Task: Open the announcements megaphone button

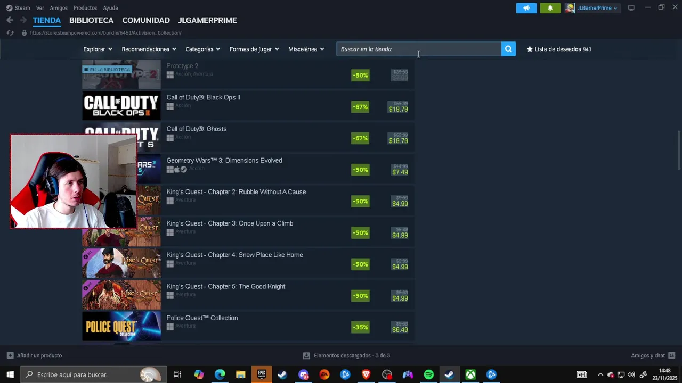Action: coord(526,8)
